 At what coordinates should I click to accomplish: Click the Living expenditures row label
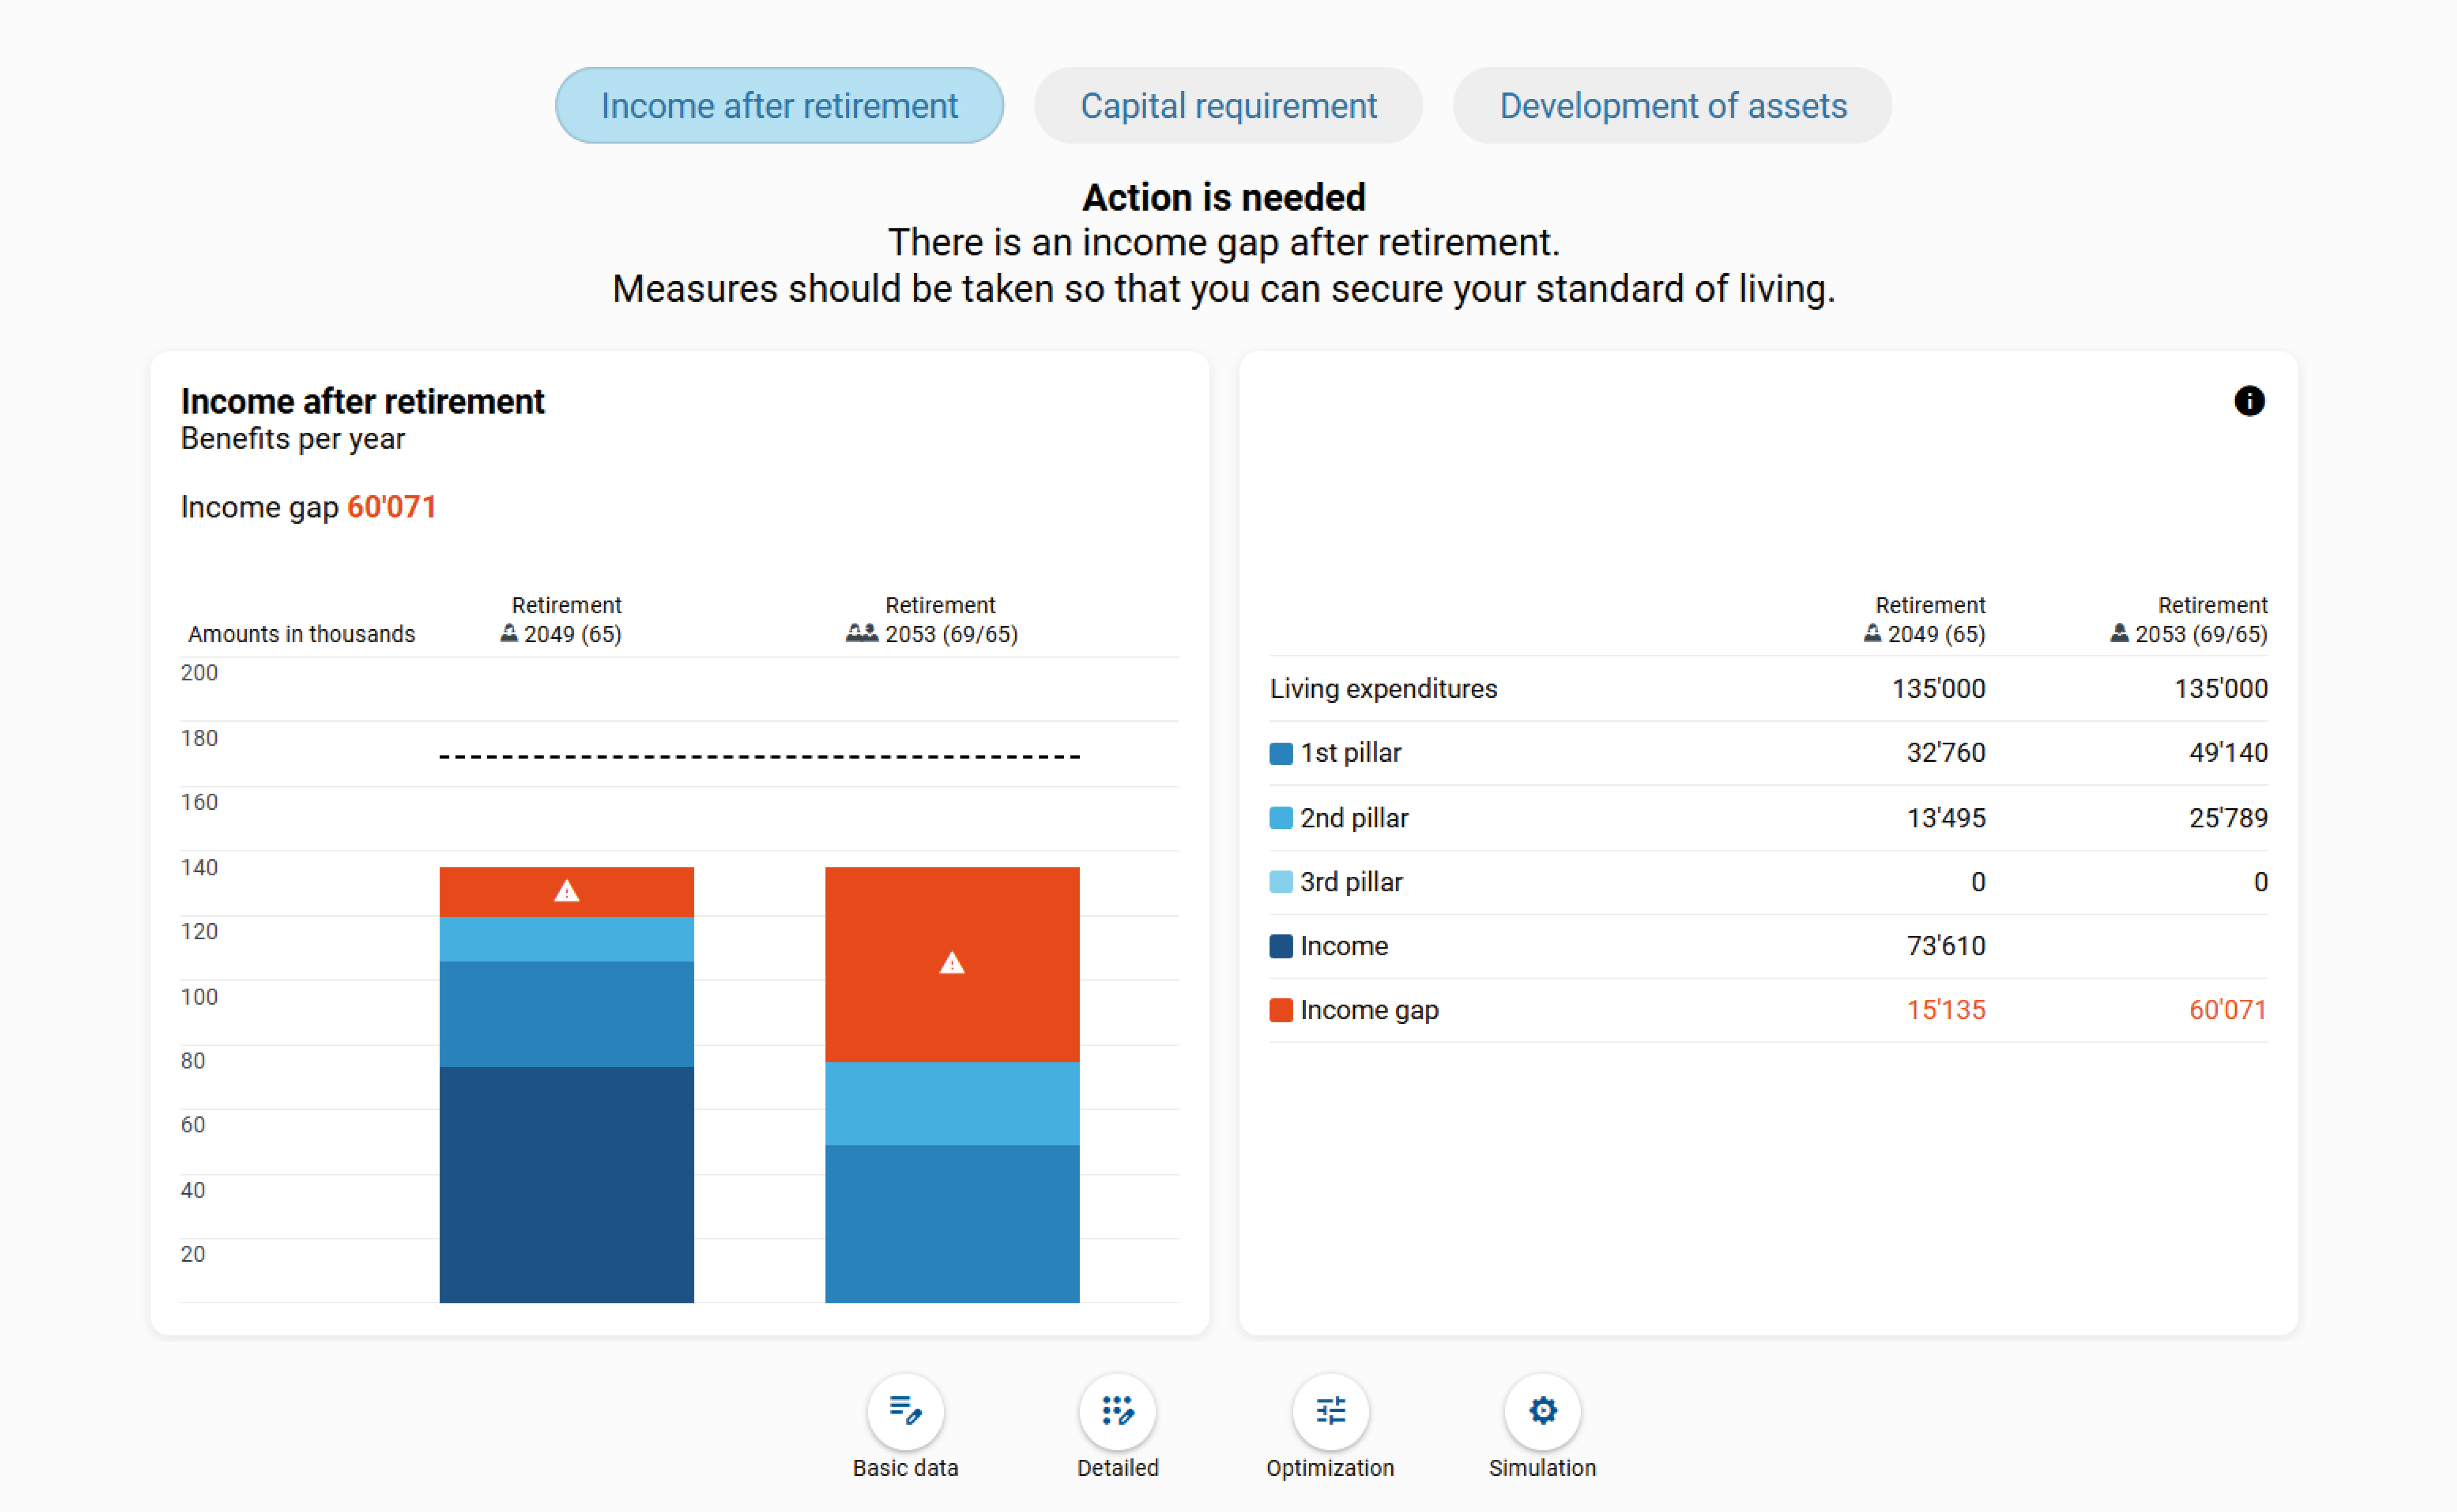(1382, 689)
